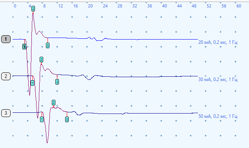Select trace 3 channel button

tap(6, 113)
